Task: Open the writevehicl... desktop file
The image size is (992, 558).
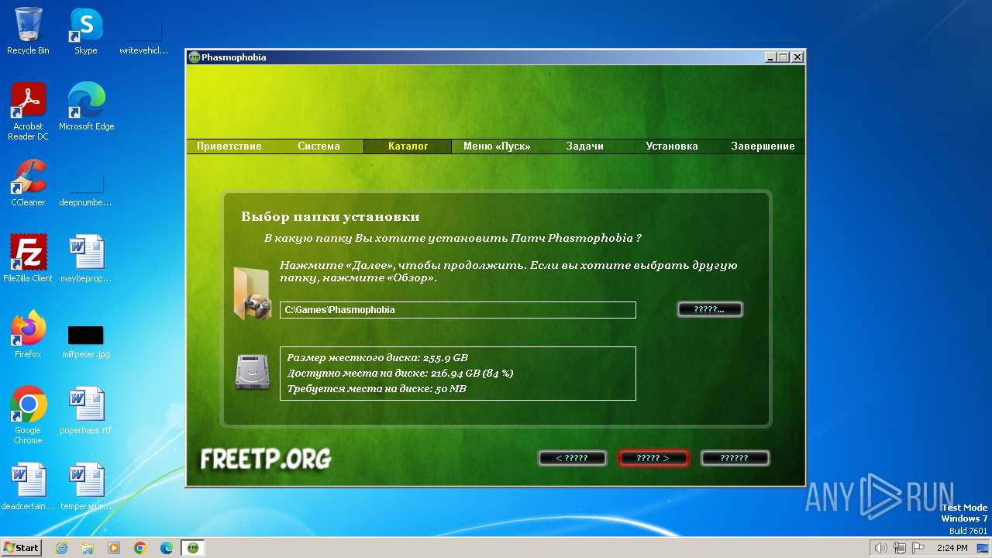Action: tap(144, 36)
